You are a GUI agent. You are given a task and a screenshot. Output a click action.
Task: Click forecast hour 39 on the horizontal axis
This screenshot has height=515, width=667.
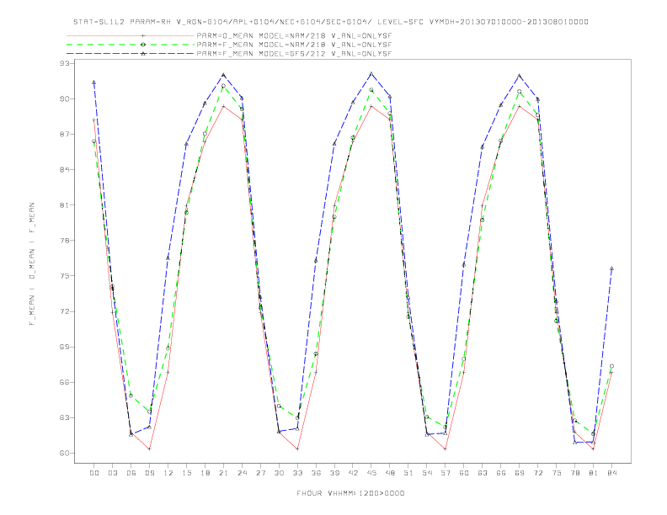(334, 473)
